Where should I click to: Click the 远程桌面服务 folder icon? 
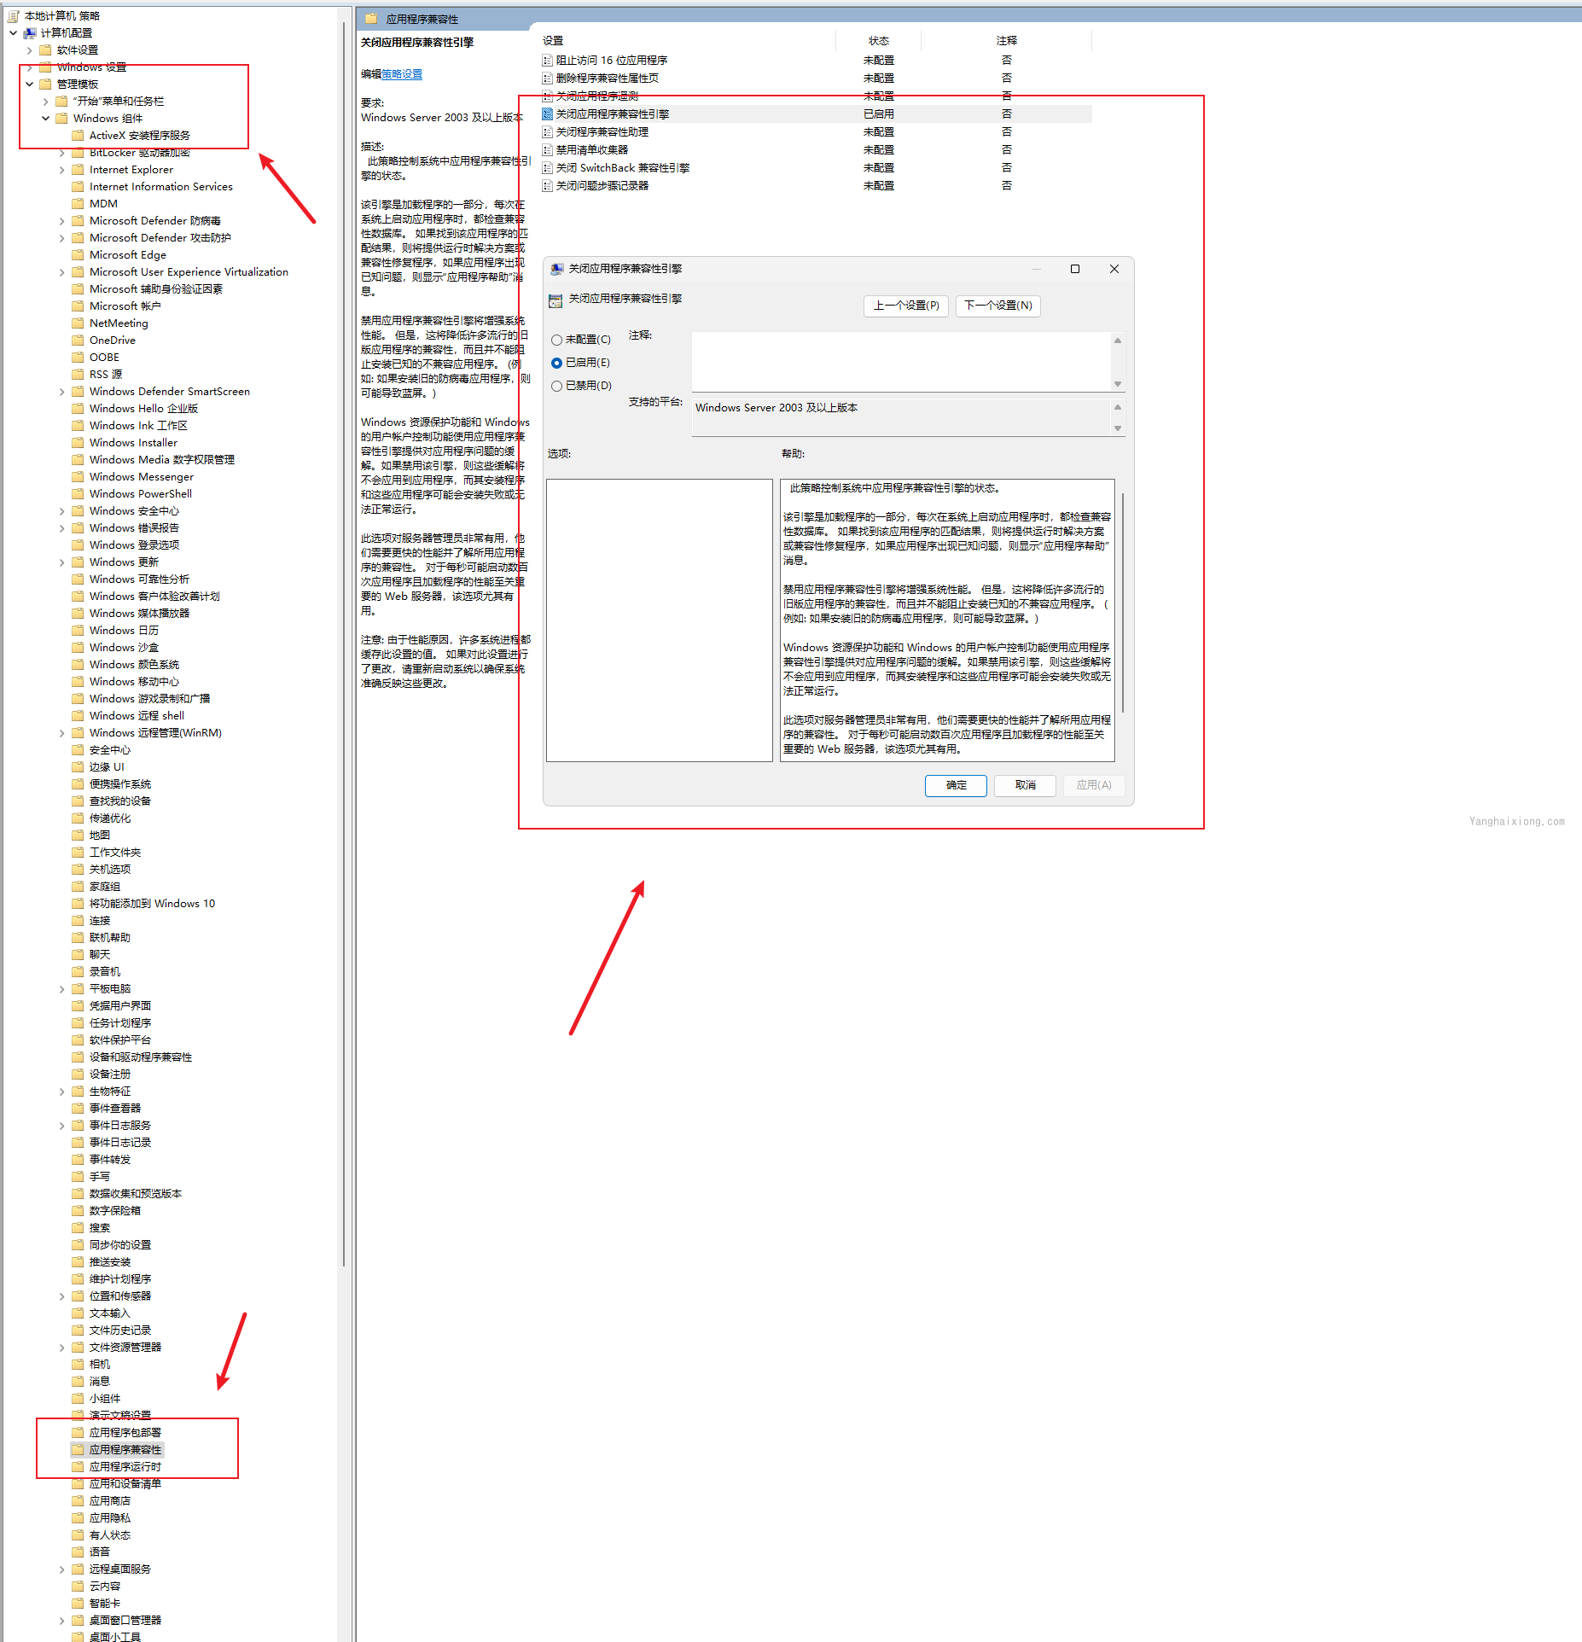click(x=79, y=1569)
